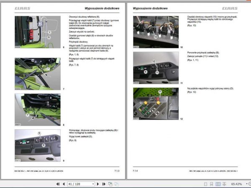Toggle two-page facing layout

tap(218, 184)
